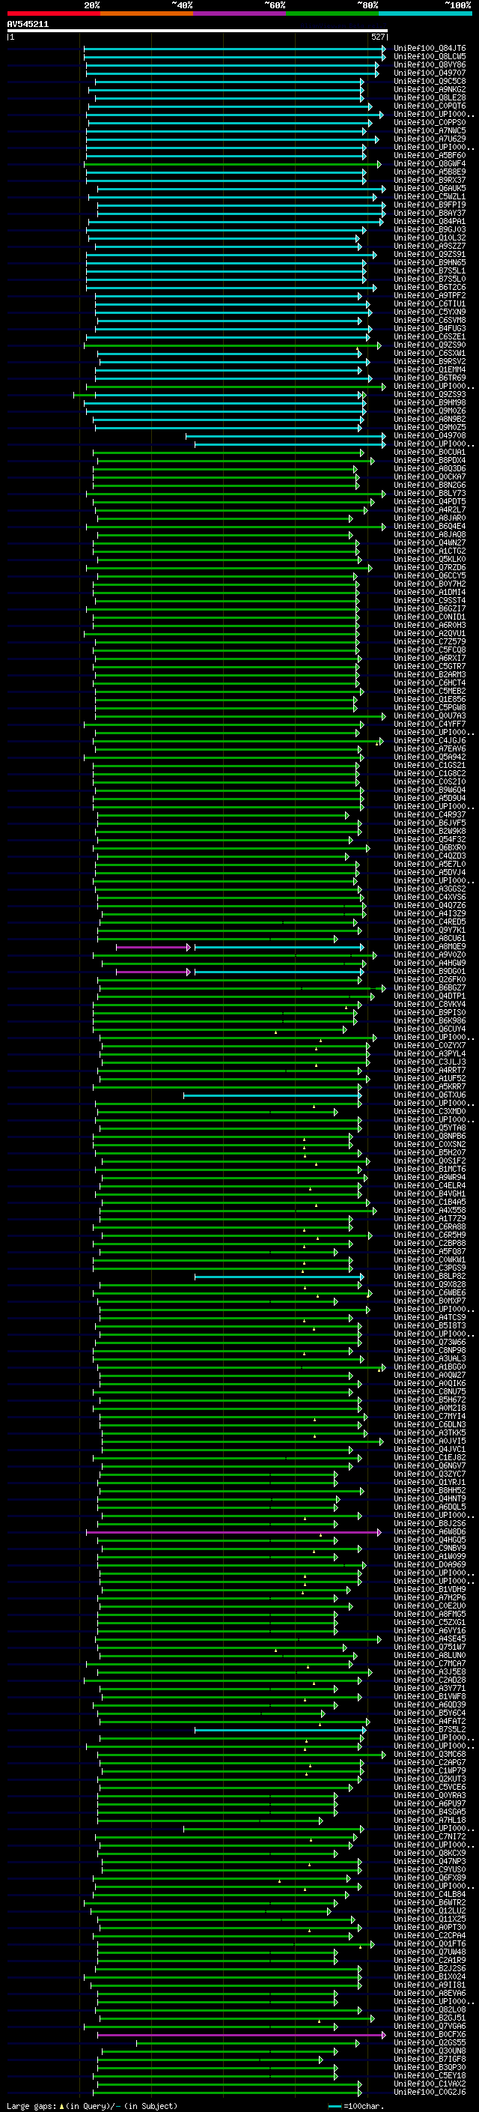
Task: Choose the UniRef100_B6K986 label
Action: tap(430, 1020)
